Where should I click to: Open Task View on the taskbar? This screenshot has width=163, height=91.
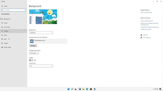[x=76, y=89]
